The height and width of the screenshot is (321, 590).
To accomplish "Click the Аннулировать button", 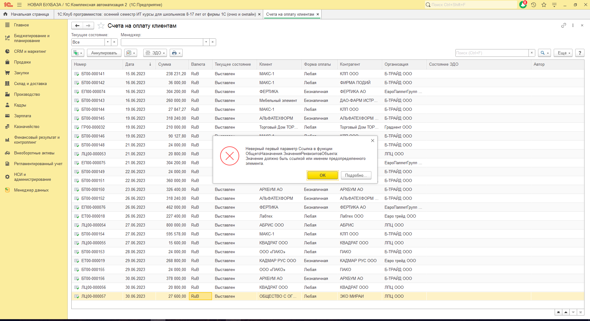I will [x=104, y=53].
